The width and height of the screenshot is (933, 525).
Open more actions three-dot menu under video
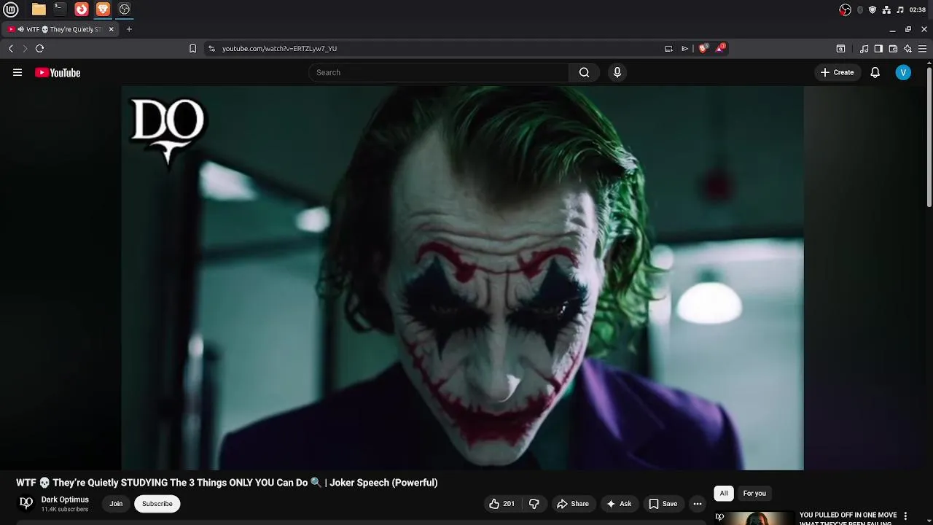(x=697, y=504)
